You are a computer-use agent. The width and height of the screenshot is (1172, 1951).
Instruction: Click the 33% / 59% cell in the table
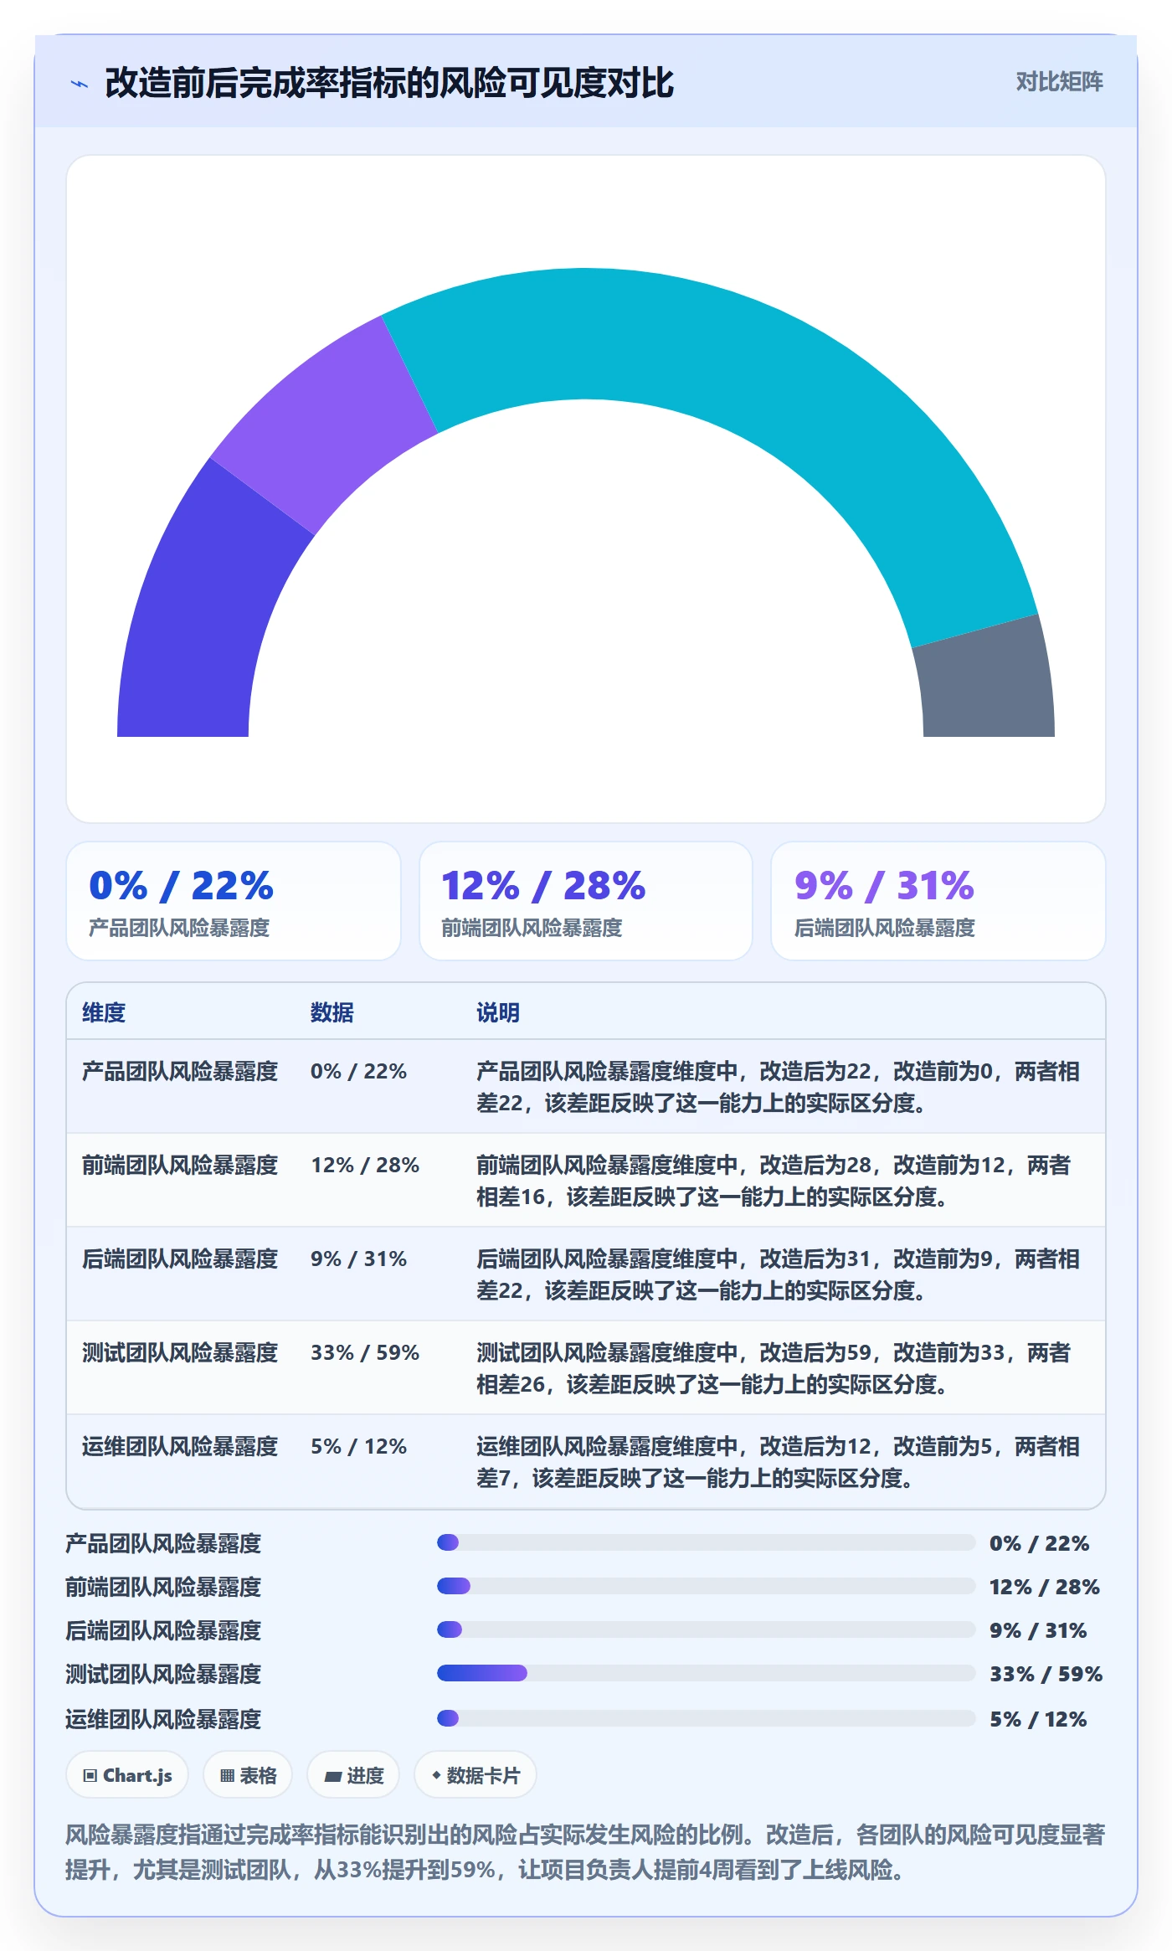(365, 1352)
